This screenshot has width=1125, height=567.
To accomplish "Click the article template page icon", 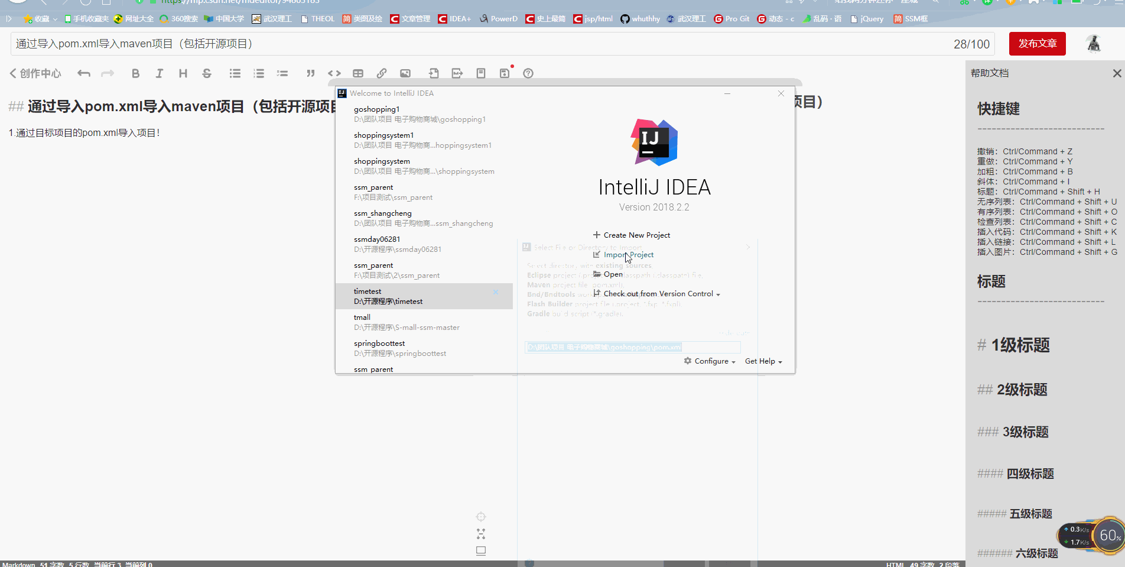I will [x=481, y=73].
